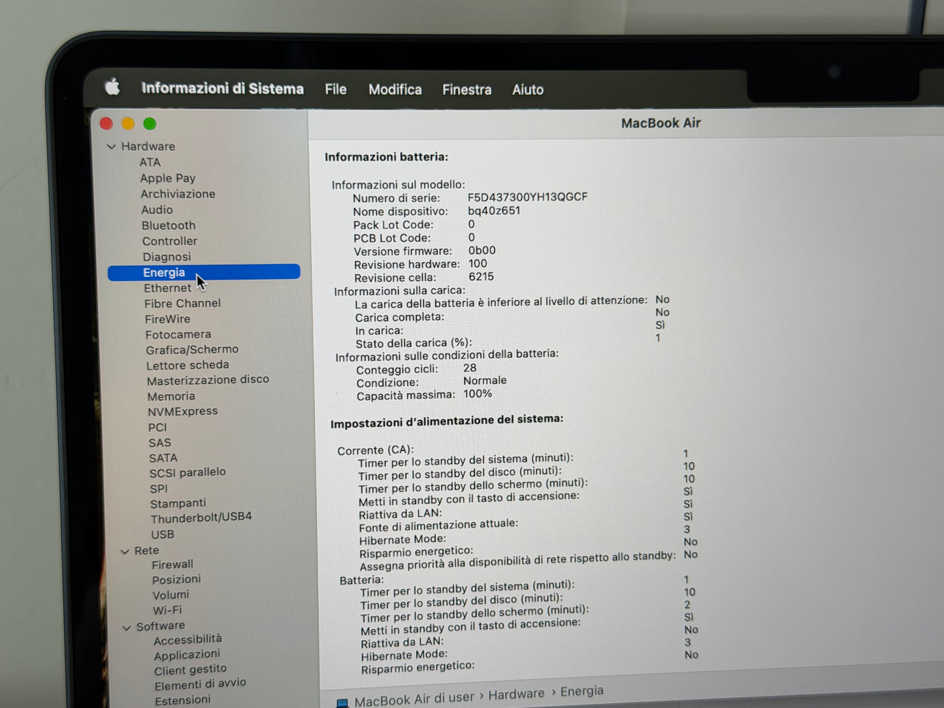Click the device name bq40z651
Viewport: 944px width, 708px height.
(x=494, y=210)
